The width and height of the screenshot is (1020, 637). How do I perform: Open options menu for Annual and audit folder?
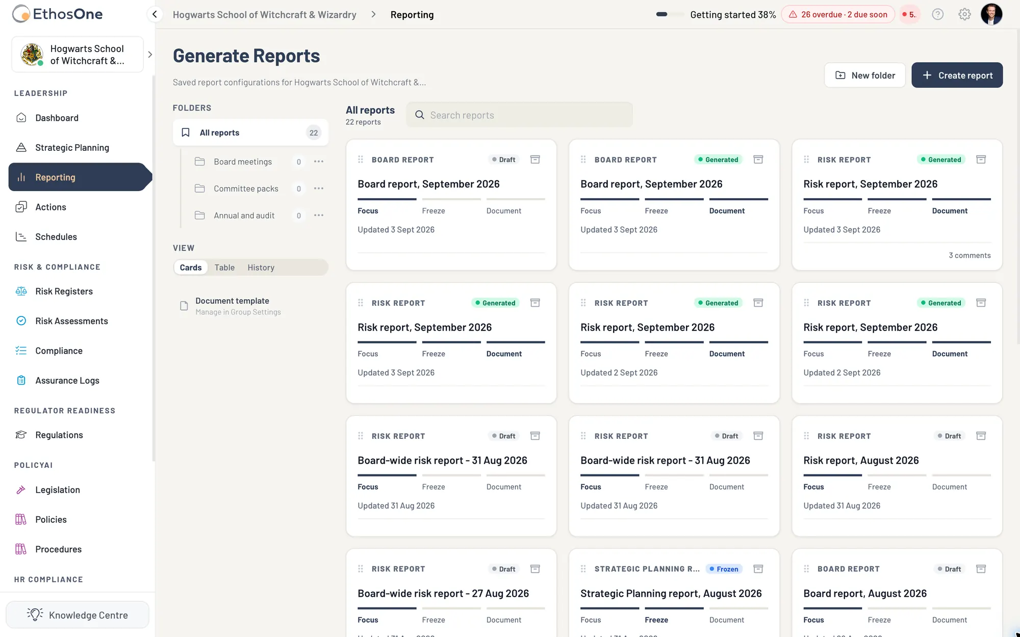[x=319, y=215]
